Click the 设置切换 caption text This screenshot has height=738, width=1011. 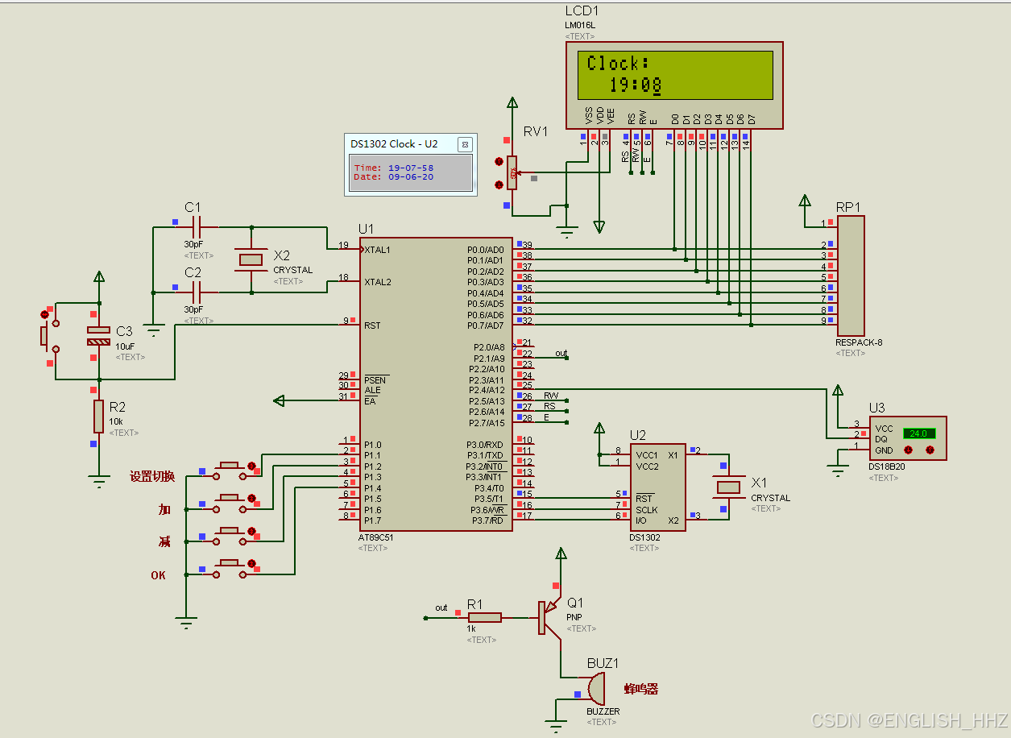click(x=152, y=476)
